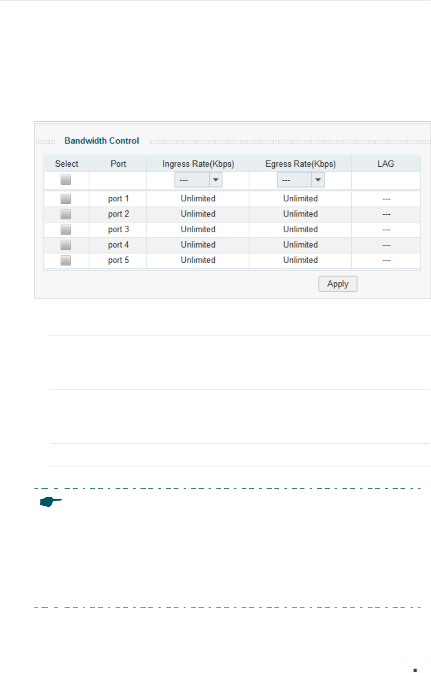The image size is (431, 673).
Task: Select port 3 checkbox
Action: tap(65, 229)
